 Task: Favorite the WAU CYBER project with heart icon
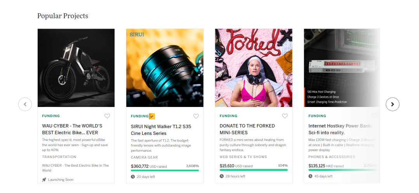[107, 116]
